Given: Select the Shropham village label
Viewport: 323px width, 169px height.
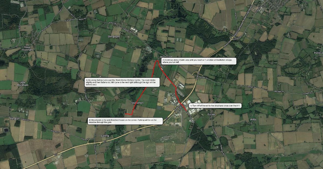Looking at the screenshot, I should (114, 37).
